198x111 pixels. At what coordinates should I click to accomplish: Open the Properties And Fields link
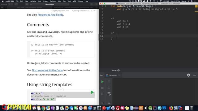pyautogui.click(x=50, y=15)
